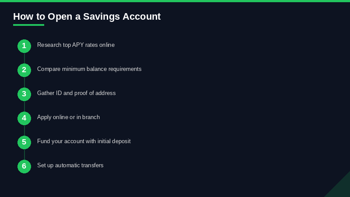This screenshot has height=197, width=350.
Task: Select the green circle numbered 2
Action: (24, 70)
